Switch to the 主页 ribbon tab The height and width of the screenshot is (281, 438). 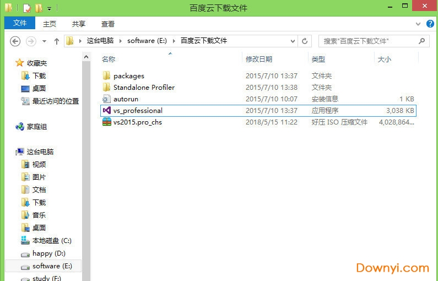coord(50,24)
